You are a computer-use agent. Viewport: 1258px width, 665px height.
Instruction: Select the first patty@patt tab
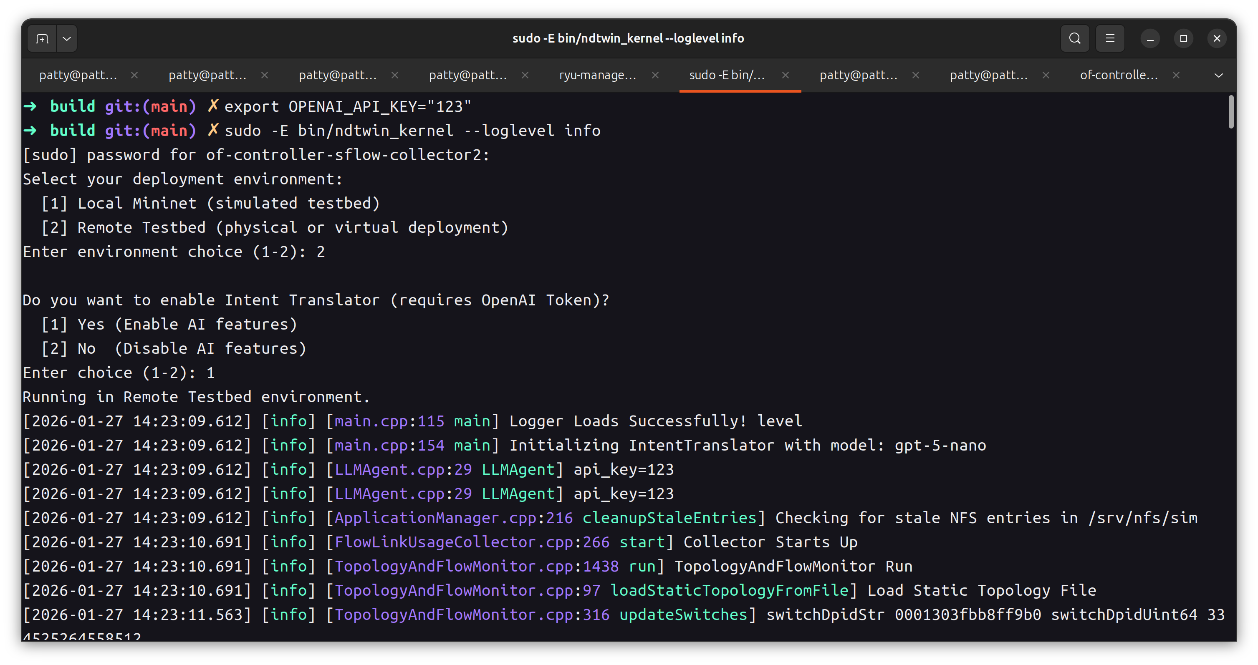(x=78, y=75)
